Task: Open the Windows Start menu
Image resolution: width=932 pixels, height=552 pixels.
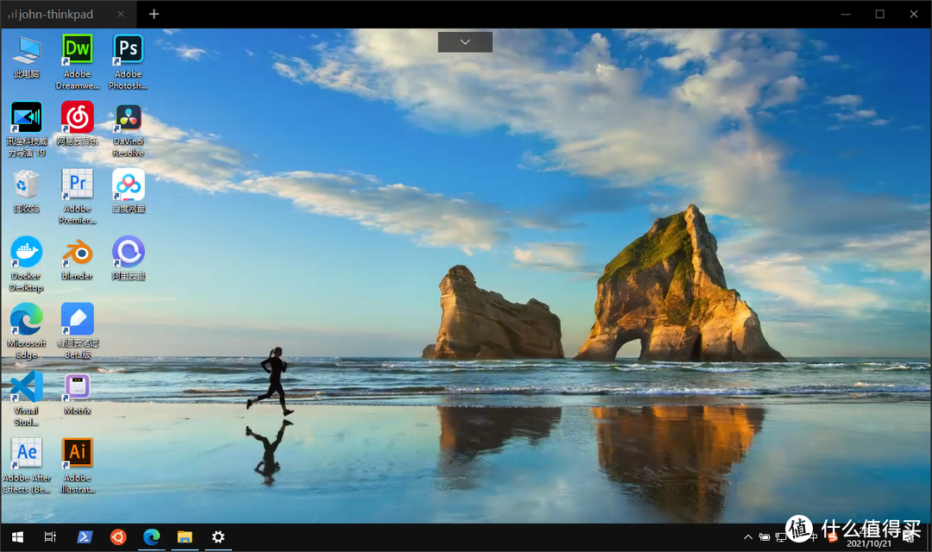Action: 18,537
